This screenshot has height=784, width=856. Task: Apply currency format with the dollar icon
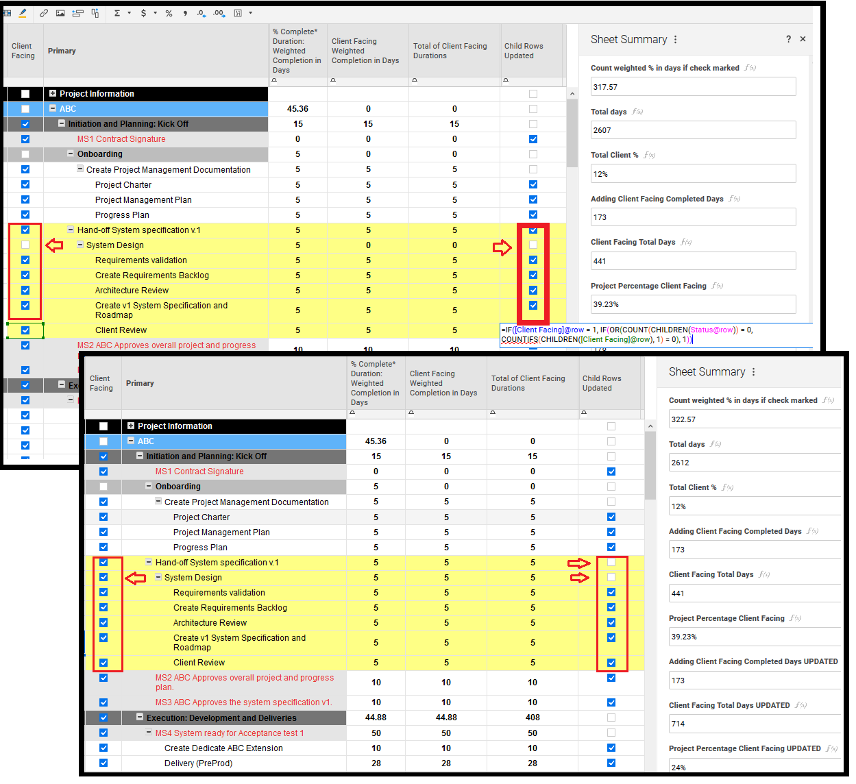click(x=144, y=12)
